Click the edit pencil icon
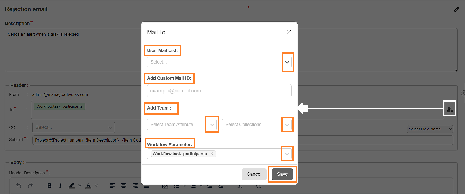The image size is (465, 194). 456,10
